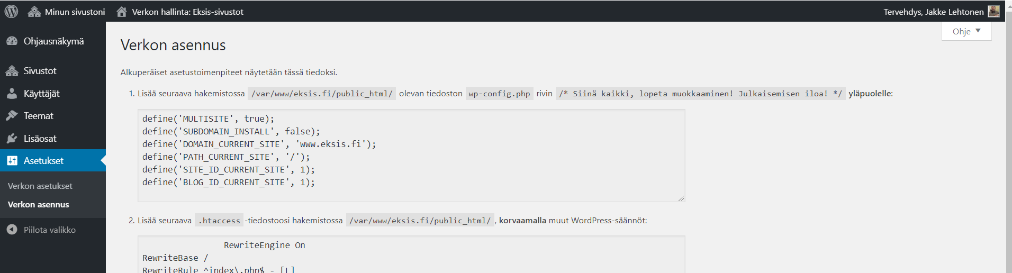The height and width of the screenshot is (273, 1012).
Task: Click the user avatar thumbnail
Action: (993, 11)
